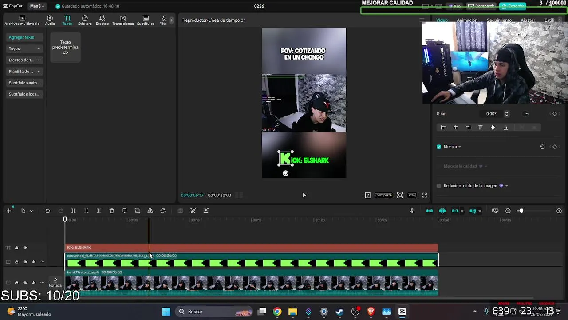
Task: Open the Stickers tab
Action: click(x=85, y=20)
